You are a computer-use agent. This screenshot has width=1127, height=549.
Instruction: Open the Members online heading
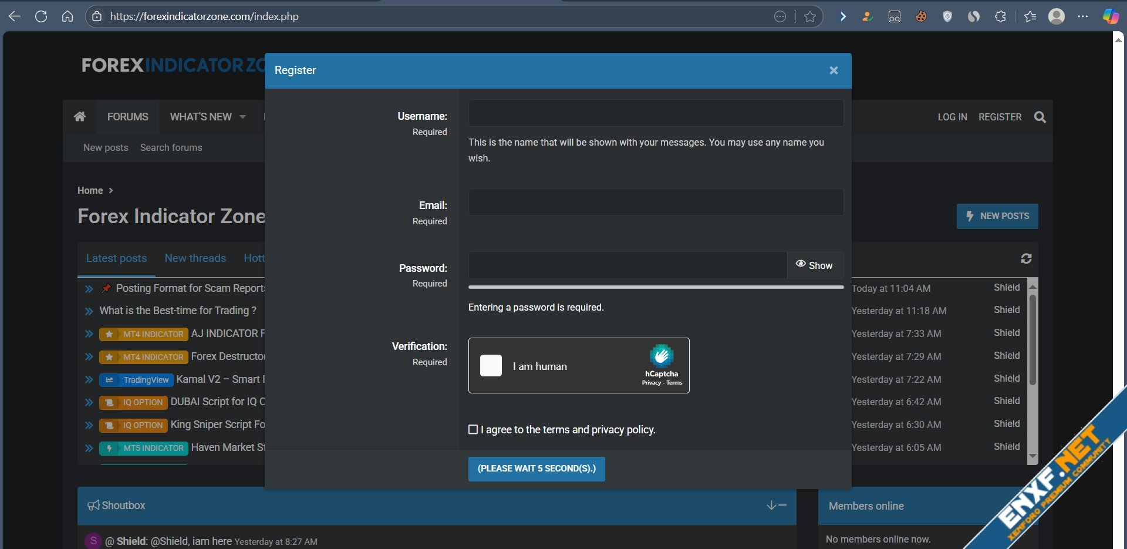pos(866,506)
